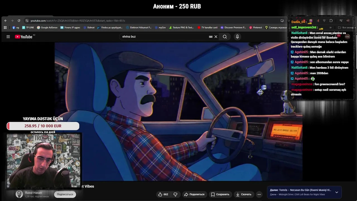Share the video via 'Поделиться'
Viewport: 357px width, 201px height.
[194, 194]
